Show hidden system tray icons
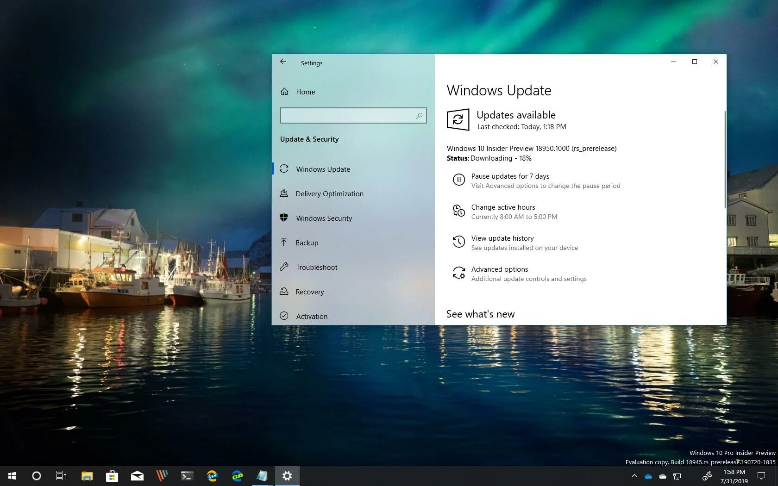778x486 pixels. (634, 476)
